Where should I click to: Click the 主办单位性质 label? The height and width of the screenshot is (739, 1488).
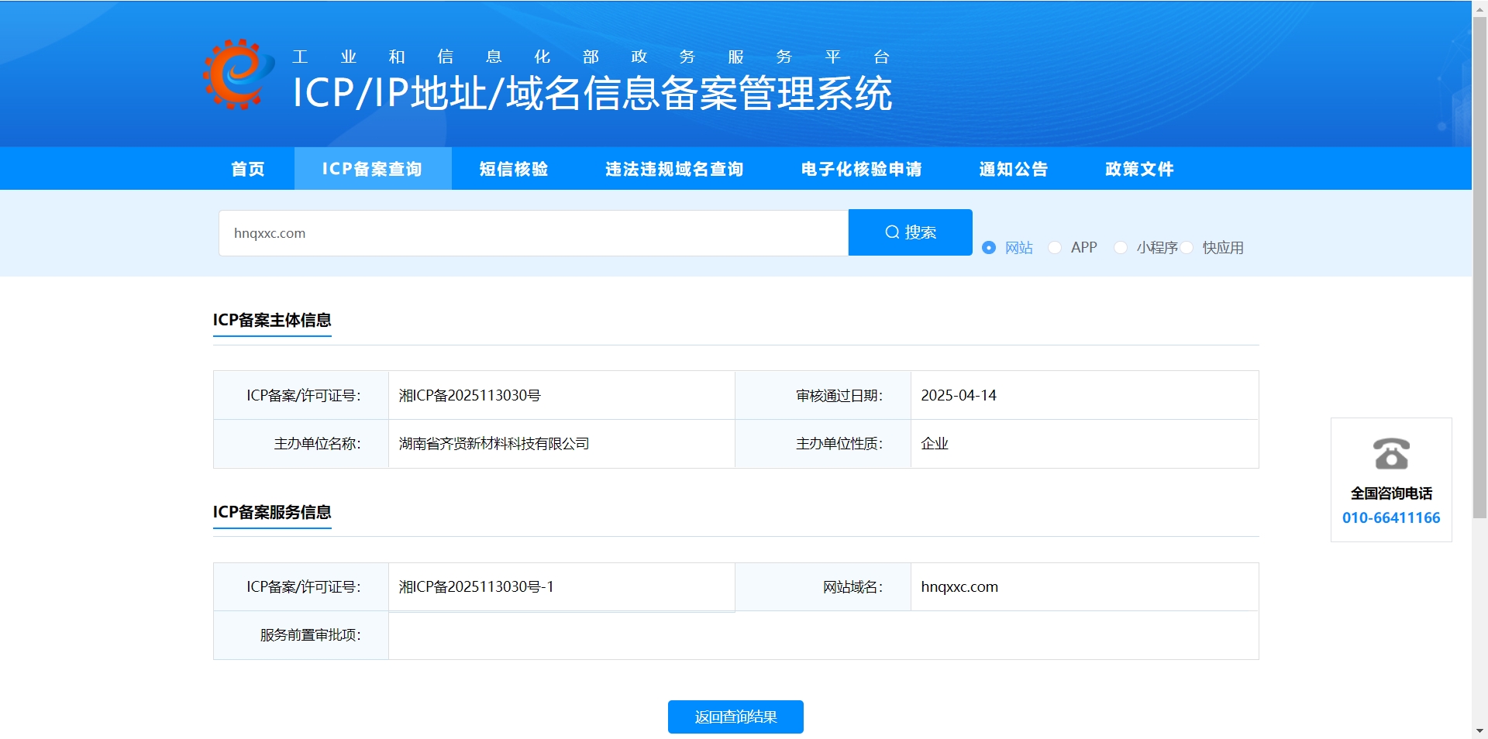(x=839, y=444)
